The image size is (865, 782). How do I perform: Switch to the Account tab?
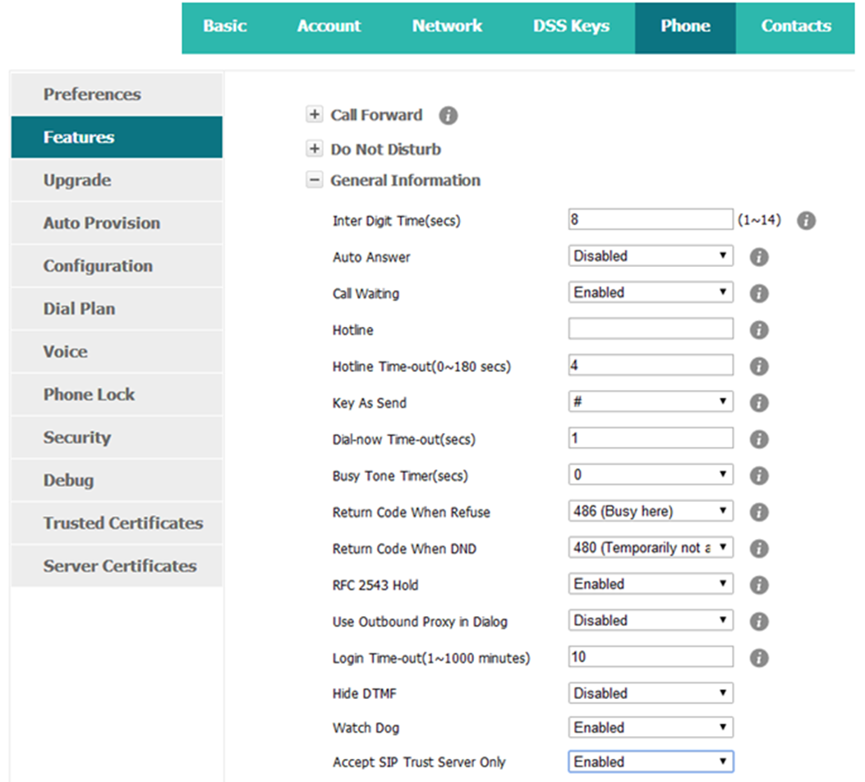pyautogui.click(x=329, y=26)
